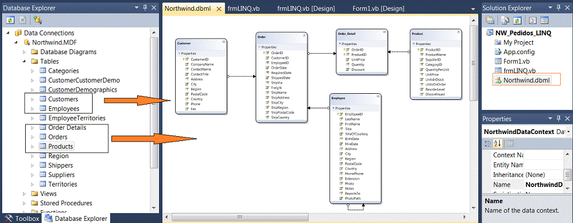Select My Project in Solution Explorer

coord(518,42)
